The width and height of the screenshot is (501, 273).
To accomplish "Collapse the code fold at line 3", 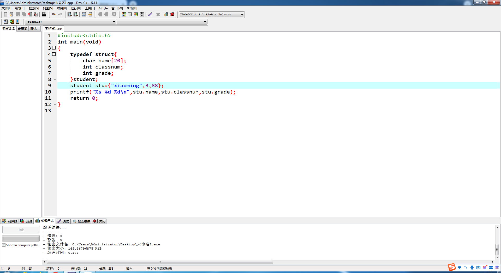I will 54,48.
